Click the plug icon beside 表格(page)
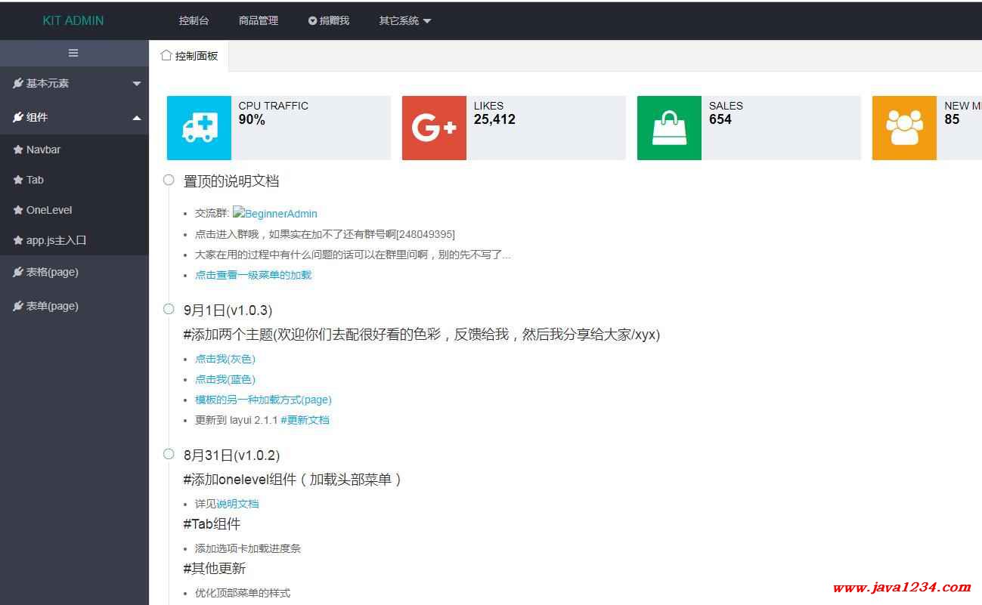Image resolution: width=982 pixels, height=605 pixels. click(x=18, y=272)
